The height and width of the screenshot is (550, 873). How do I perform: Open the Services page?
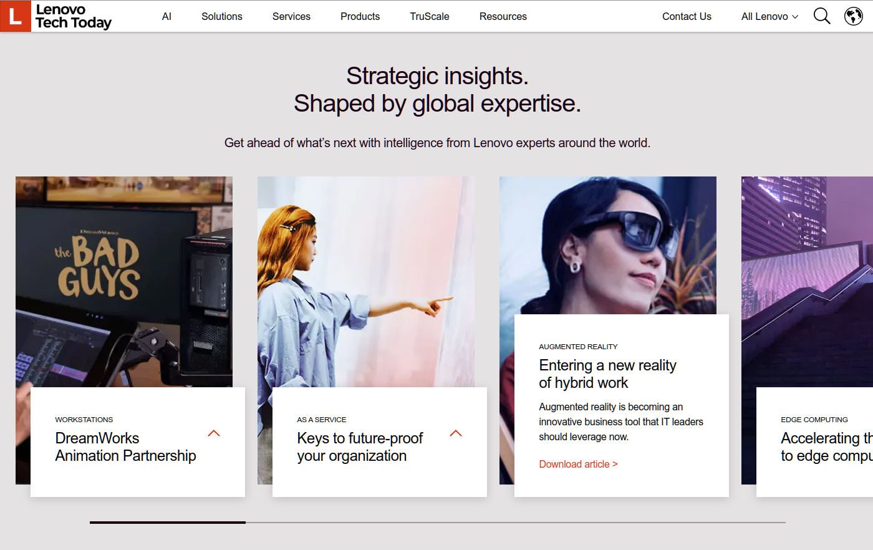tap(291, 17)
